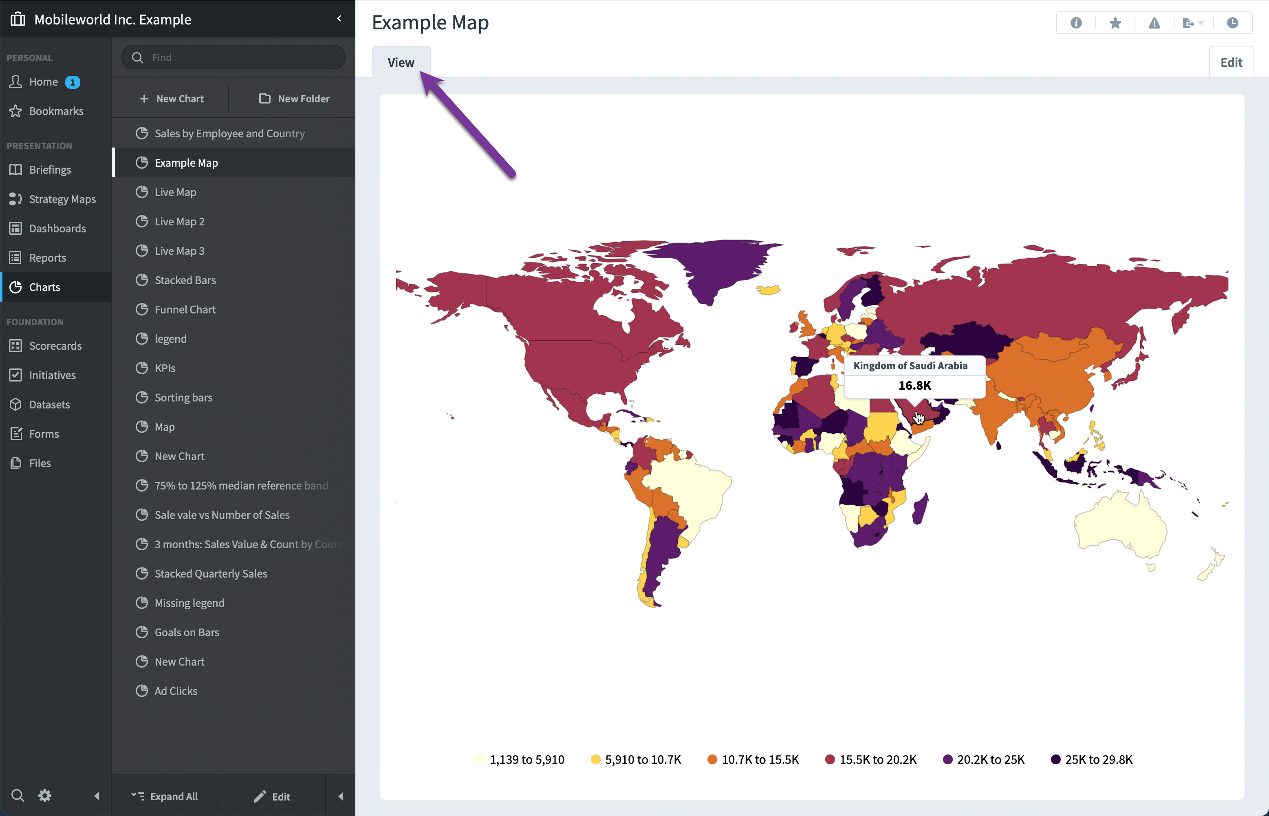
Task: Open Bookmarks section
Action: [x=55, y=111]
